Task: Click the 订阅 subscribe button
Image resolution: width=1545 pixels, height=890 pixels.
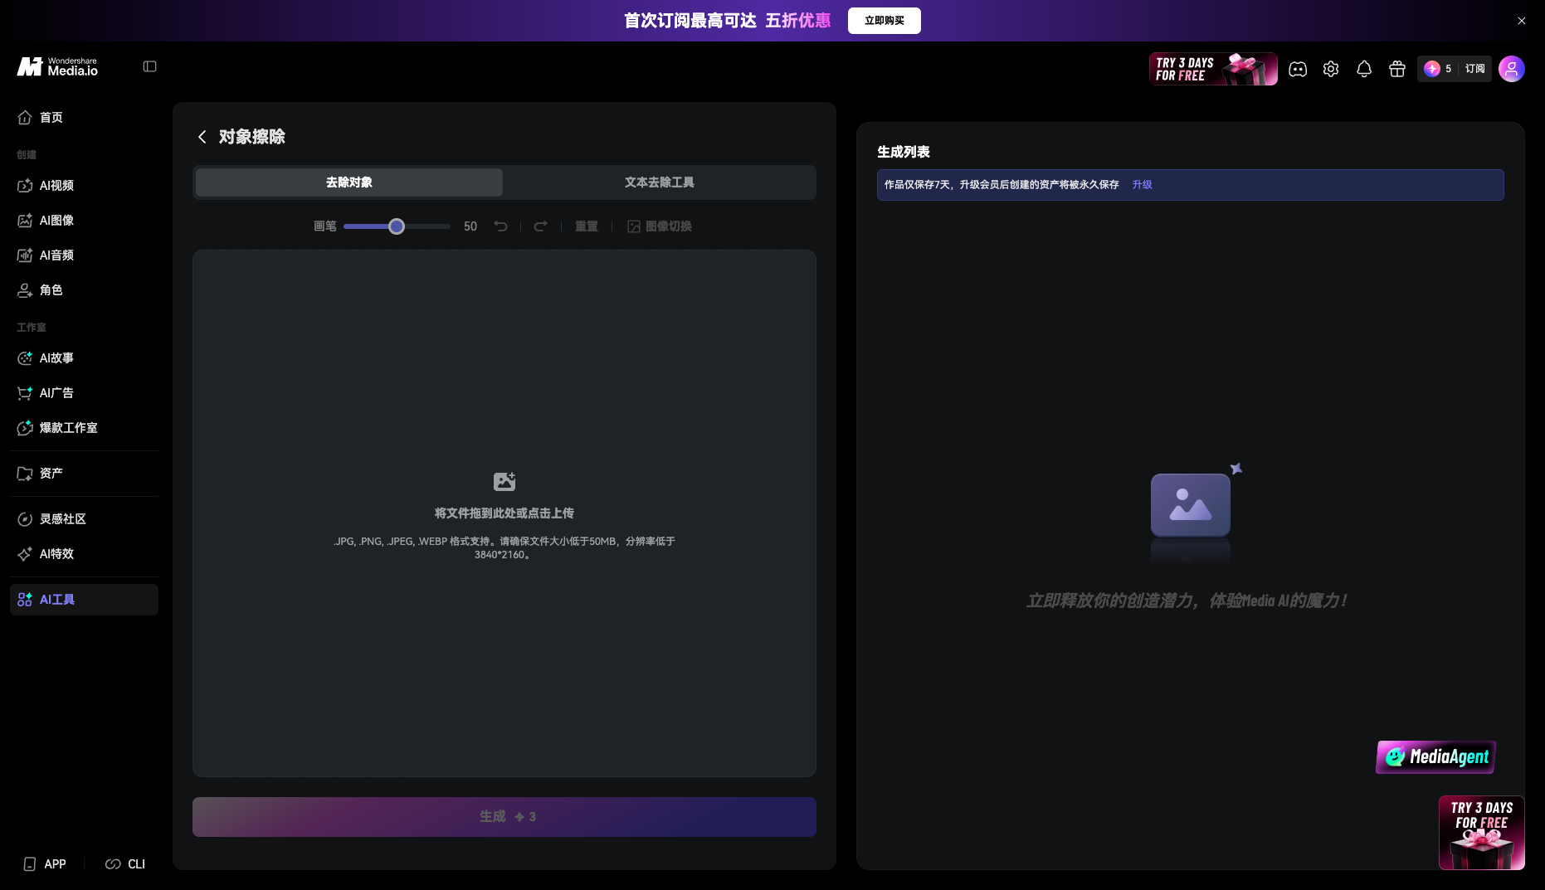Action: pos(1475,69)
